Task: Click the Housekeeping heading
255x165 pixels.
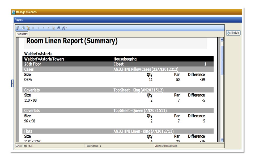Action: pyautogui.click(x=125, y=59)
